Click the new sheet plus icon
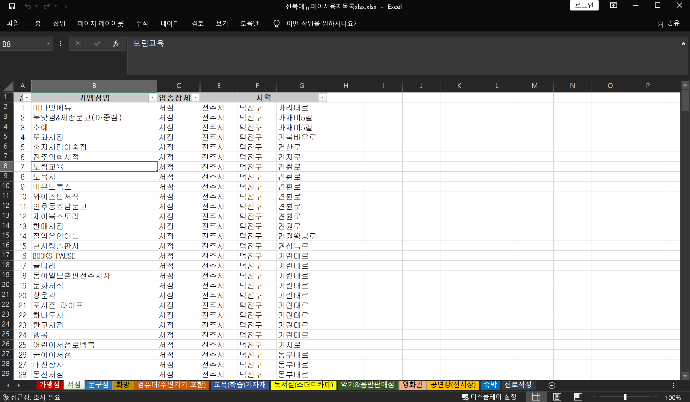The height and width of the screenshot is (402, 690). click(x=552, y=385)
